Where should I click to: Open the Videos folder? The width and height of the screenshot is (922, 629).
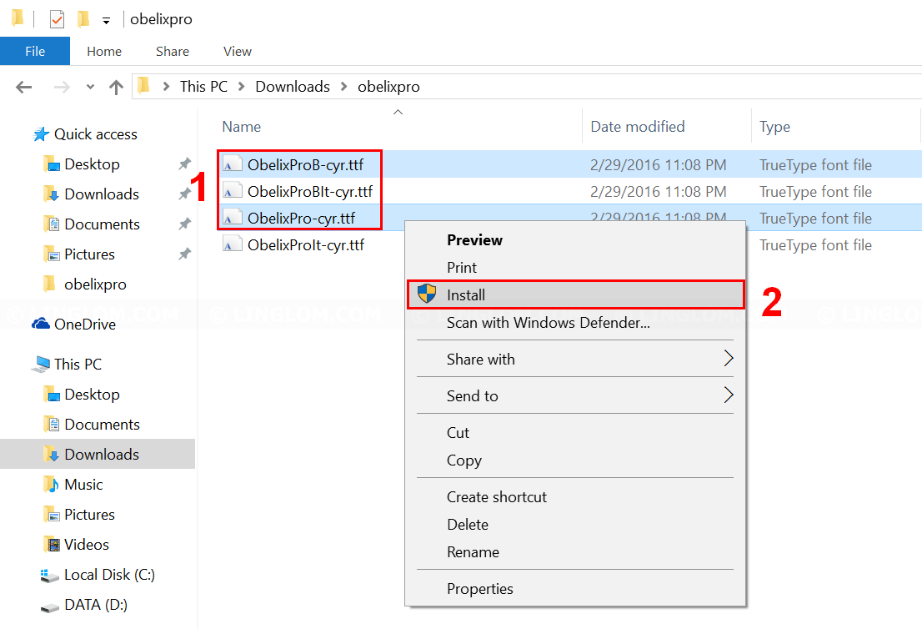[87, 544]
